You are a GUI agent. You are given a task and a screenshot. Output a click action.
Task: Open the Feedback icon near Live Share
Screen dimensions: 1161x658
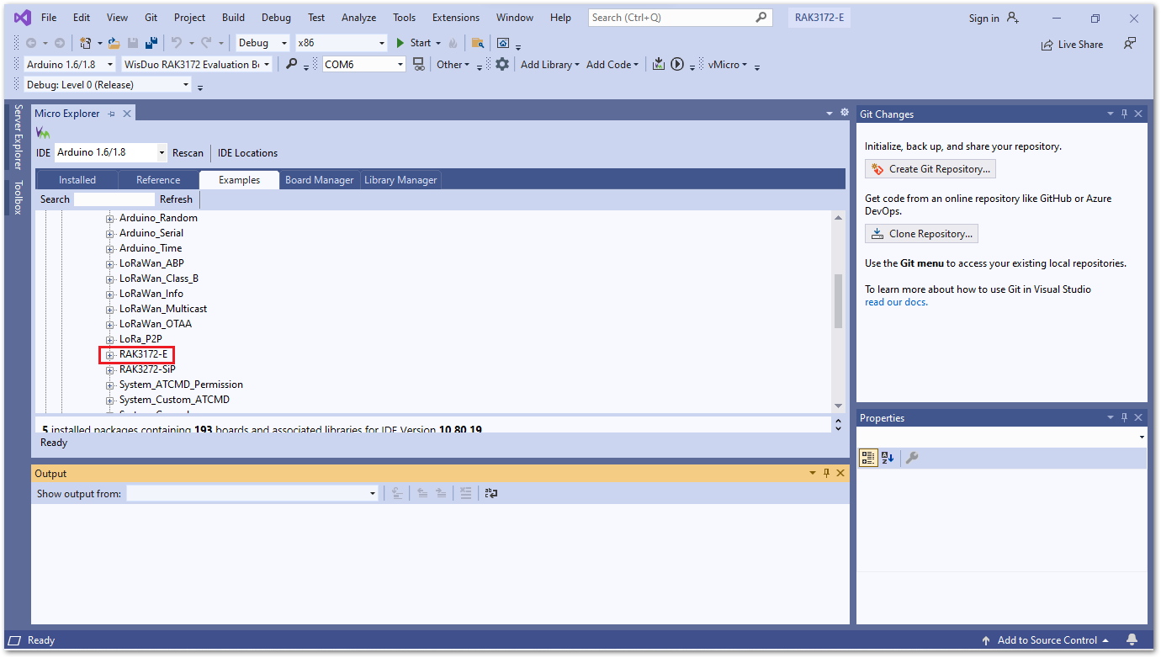point(1130,43)
